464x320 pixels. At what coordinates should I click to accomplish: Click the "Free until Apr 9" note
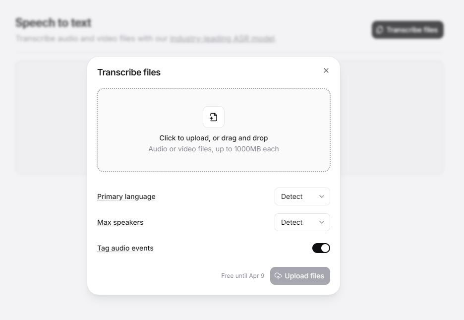point(243,276)
